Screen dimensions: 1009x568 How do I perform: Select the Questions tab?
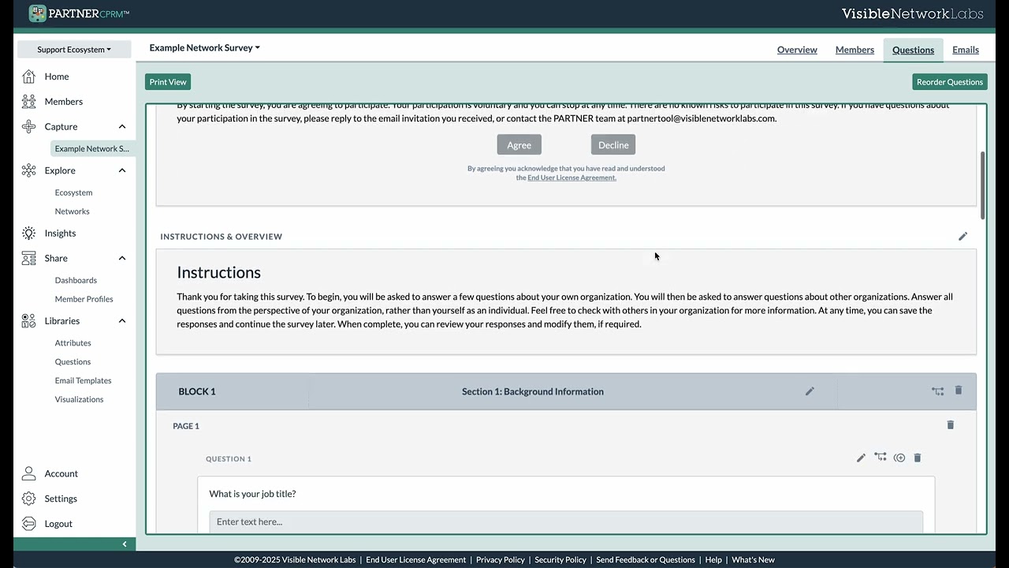913,50
